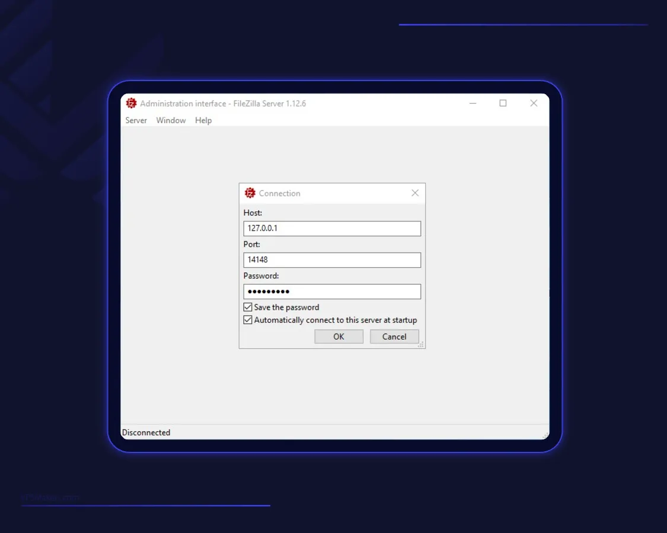This screenshot has width=667, height=533.
Task: Toggle Automatically connect at startup checkbox
Action: coord(248,320)
